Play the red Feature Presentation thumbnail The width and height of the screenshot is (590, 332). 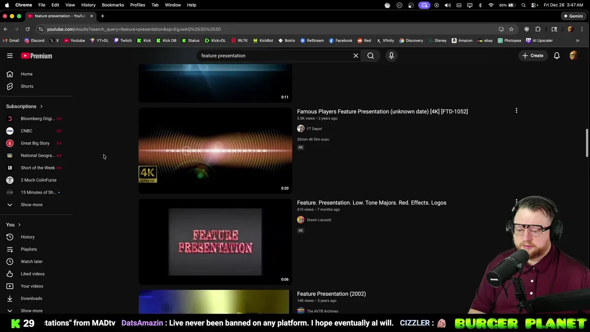(215, 242)
